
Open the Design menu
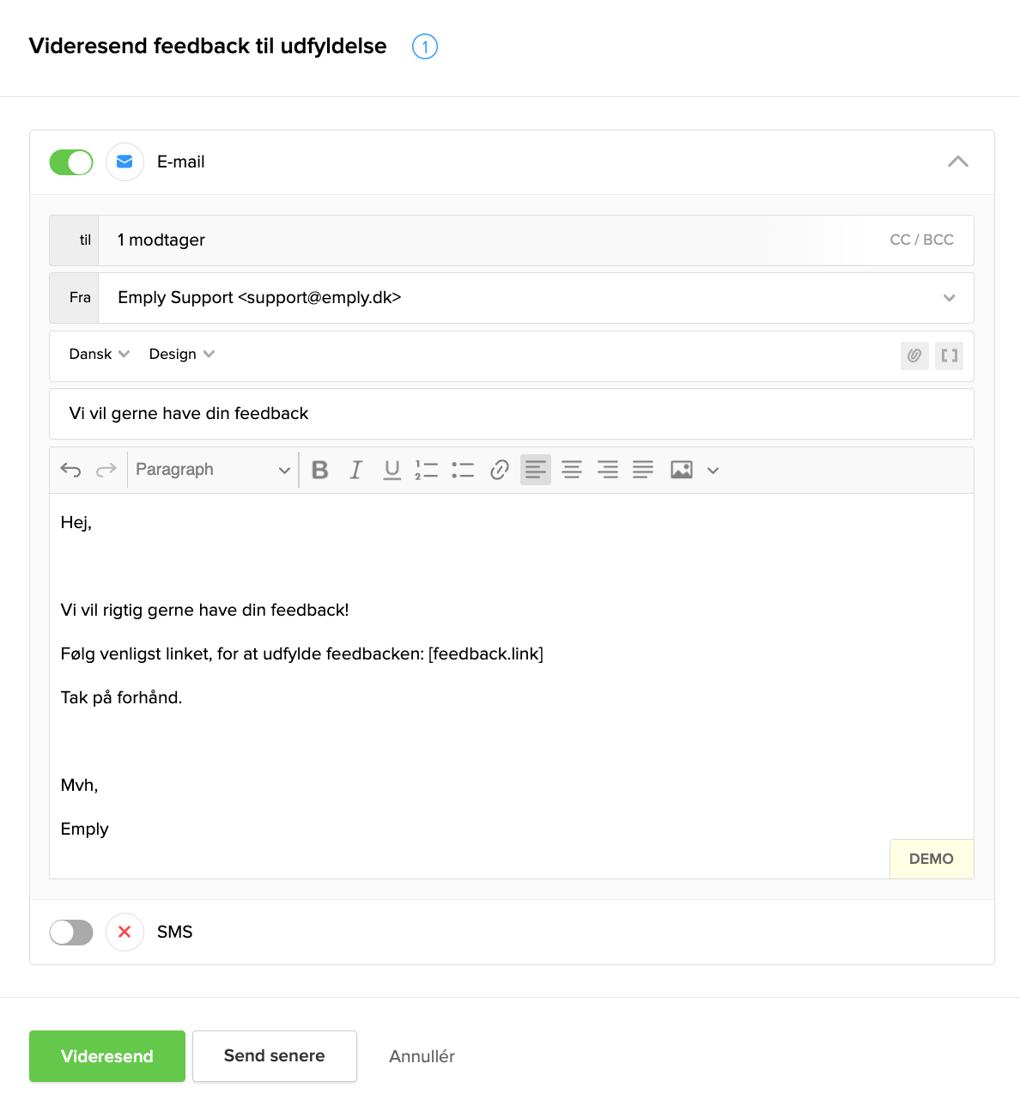pyautogui.click(x=181, y=355)
